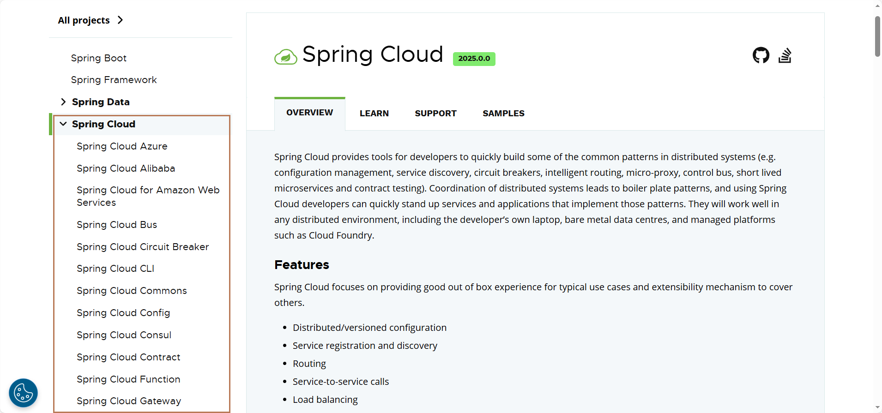
Task: Open Spring Cloud Bus
Action: coord(117,225)
